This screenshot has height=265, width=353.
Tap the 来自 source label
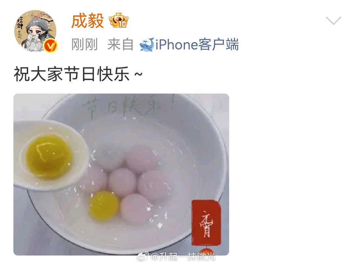pyautogui.click(x=120, y=44)
